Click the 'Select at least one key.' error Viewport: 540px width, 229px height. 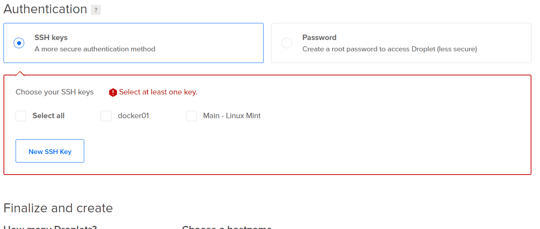coord(158,92)
